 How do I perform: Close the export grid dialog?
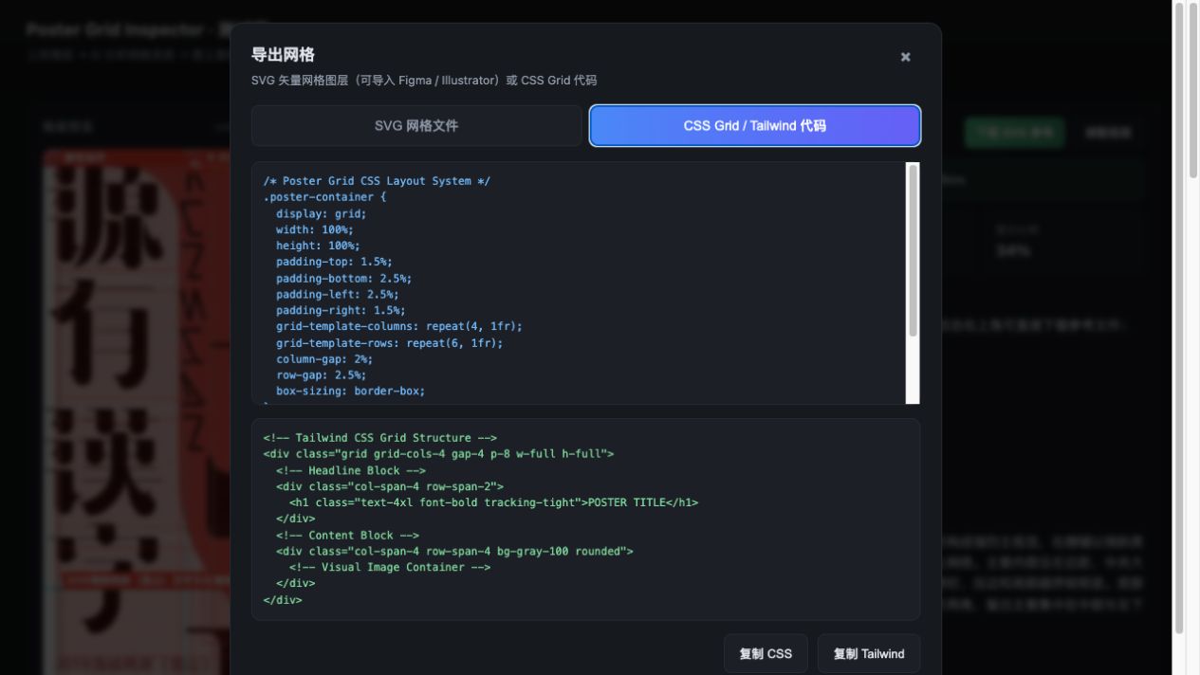(x=905, y=57)
